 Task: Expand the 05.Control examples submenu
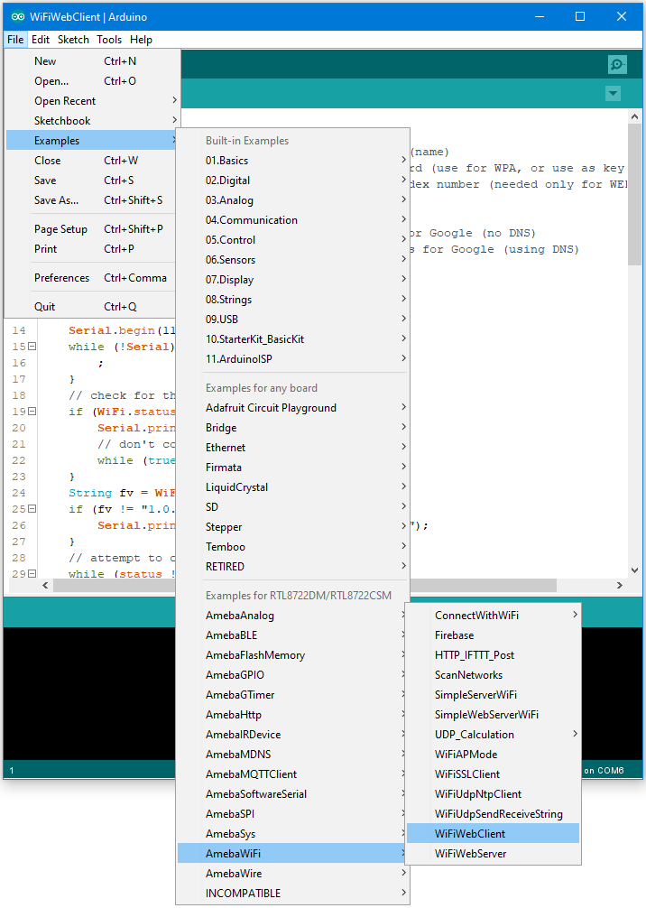click(x=293, y=240)
